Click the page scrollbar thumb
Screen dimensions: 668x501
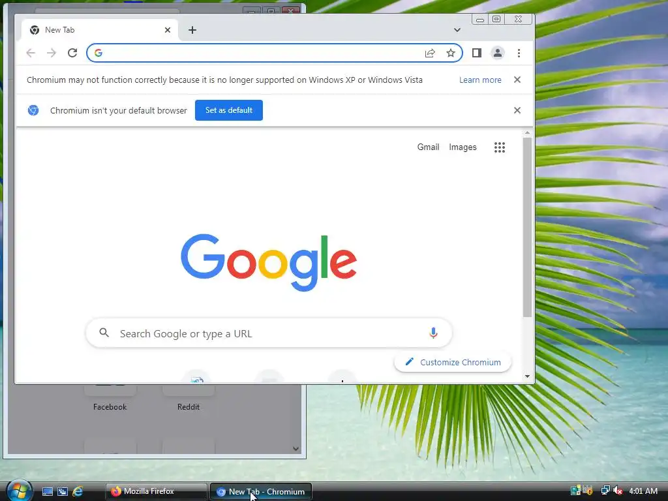[527, 226]
